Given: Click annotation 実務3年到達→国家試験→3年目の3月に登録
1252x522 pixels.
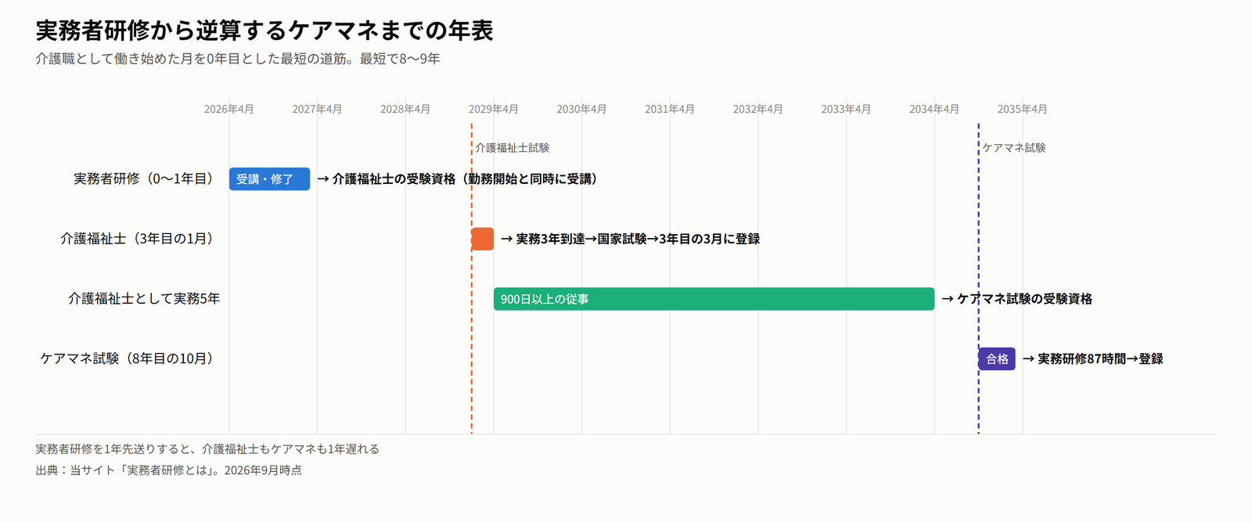Looking at the screenshot, I should click(631, 239).
